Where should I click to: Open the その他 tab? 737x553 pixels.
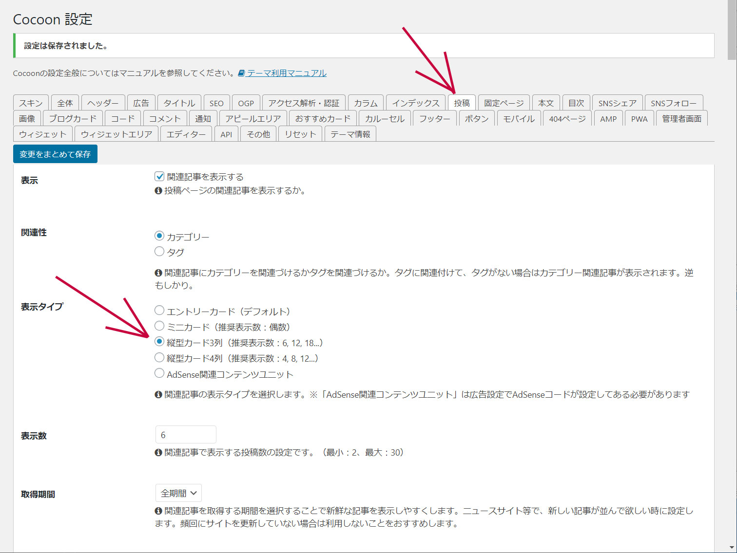point(258,134)
